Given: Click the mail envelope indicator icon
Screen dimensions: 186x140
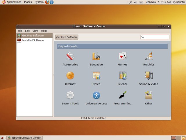Looking at the screenshot, I should [x=141, y=2].
